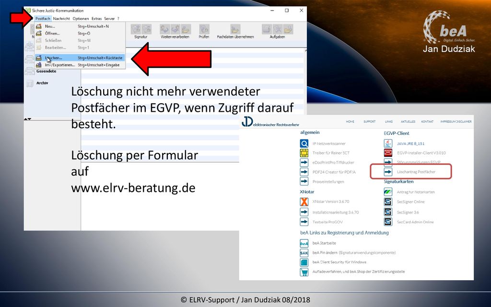Click the arrow icon beside PDF24 Creator
The height and width of the screenshot is (307, 491).
pyautogui.click(x=304, y=172)
